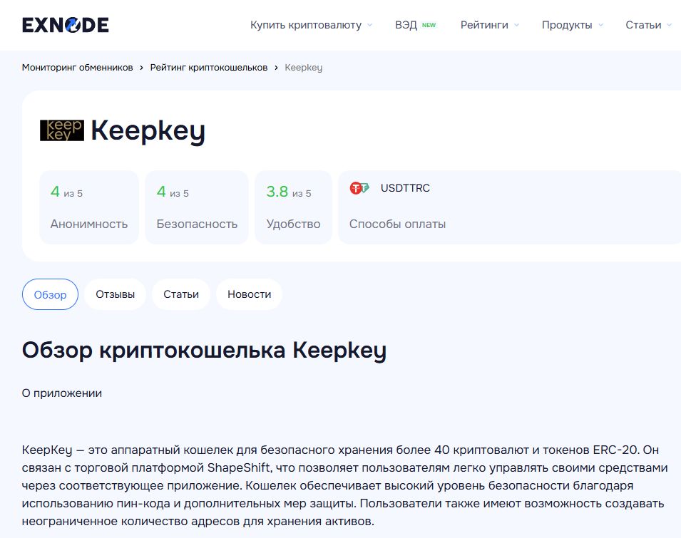Switch to the Отзывы tab
The image size is (681, 538).
115,294
